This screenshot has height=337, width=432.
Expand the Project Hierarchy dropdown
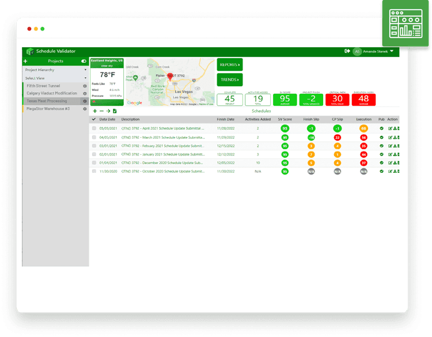[55, 70]
